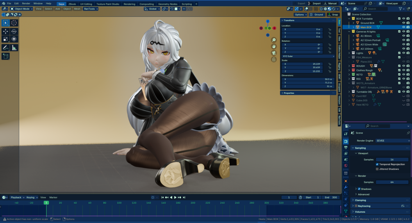Toggle visibility of Lights collection
The width and height of the screenshot is (412, 223).
point(403,53)
